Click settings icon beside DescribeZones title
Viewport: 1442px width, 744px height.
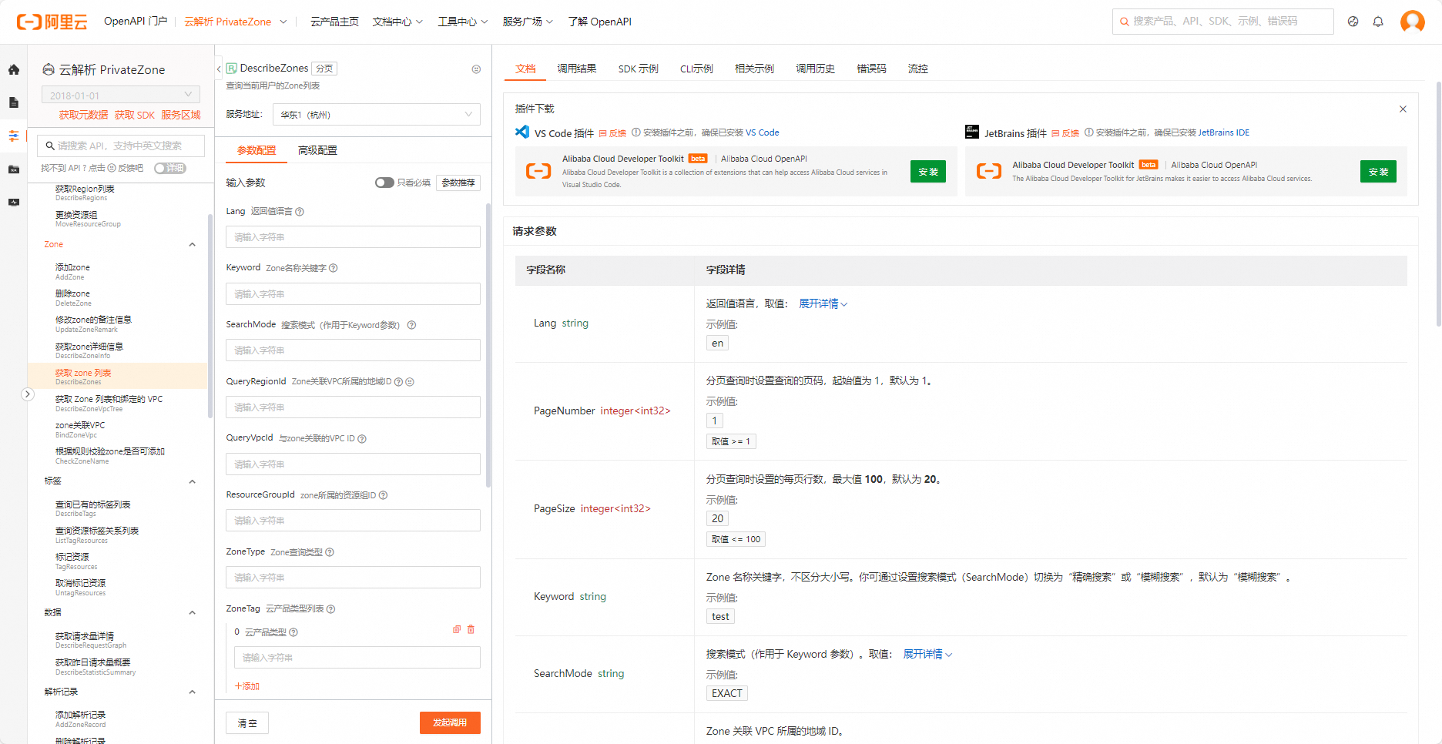point(476,69)
